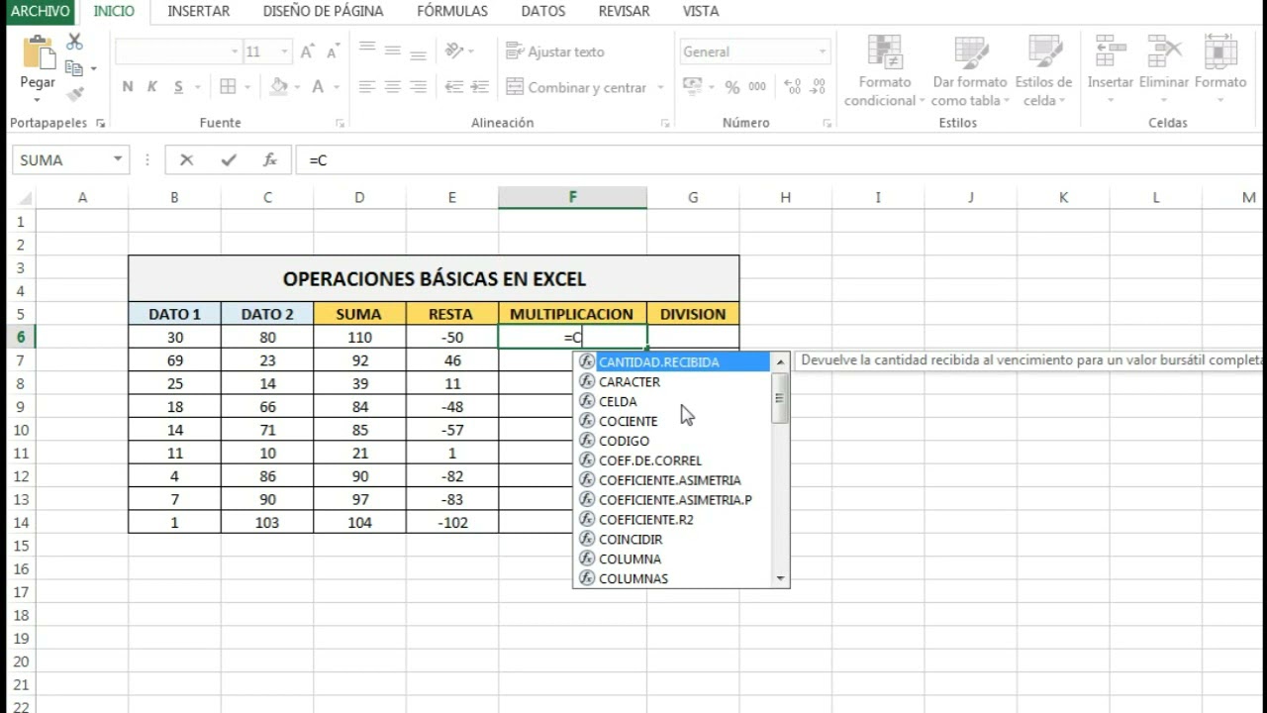Open the ARCHIVO tab

pos(41,11)
